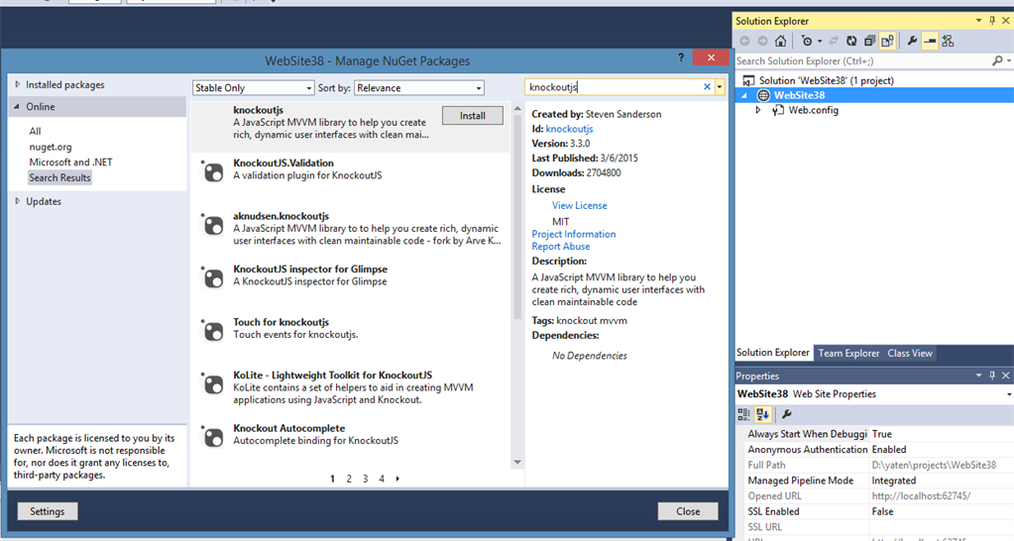1014x541 pixels.
Task: Click the KoLite package icon
Action: (x=213, y=383)
